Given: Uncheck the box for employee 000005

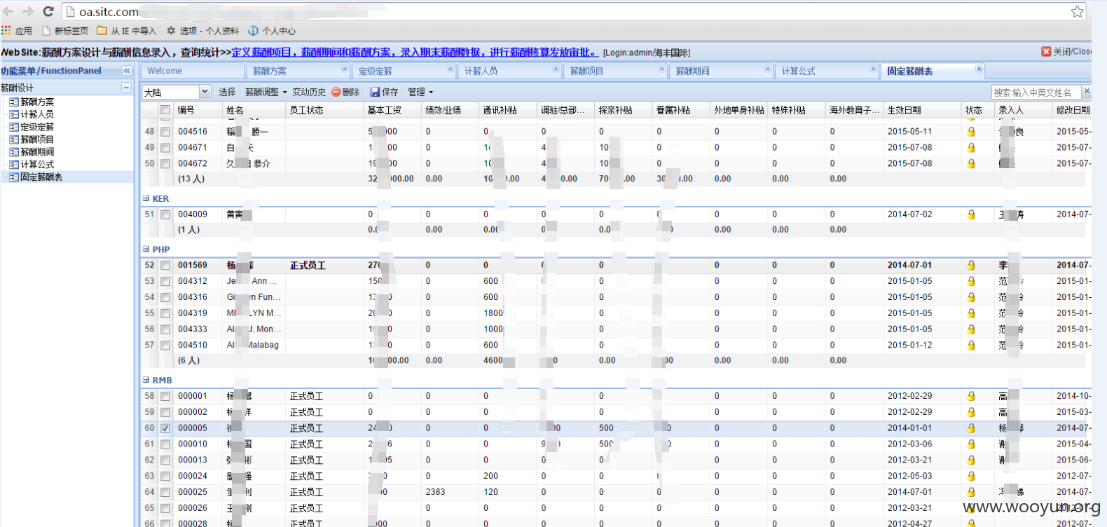Looking at the screenshot, I should 165,428.
